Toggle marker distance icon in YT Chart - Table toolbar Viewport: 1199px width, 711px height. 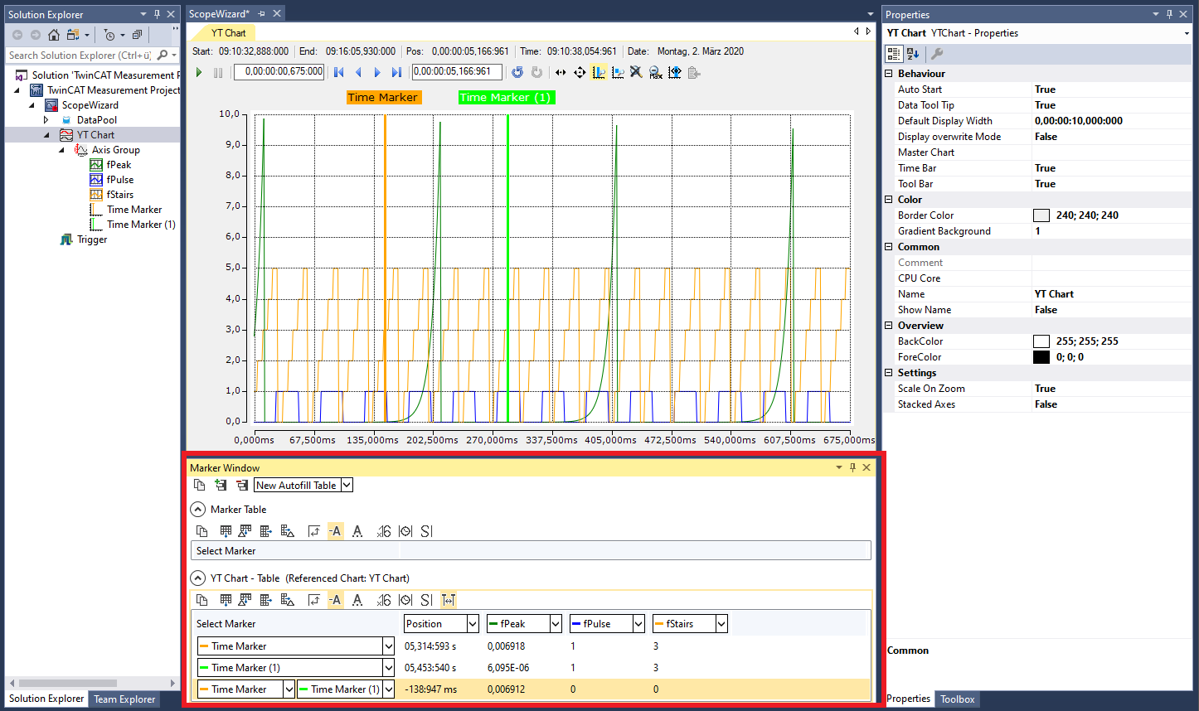coord(449,600)
